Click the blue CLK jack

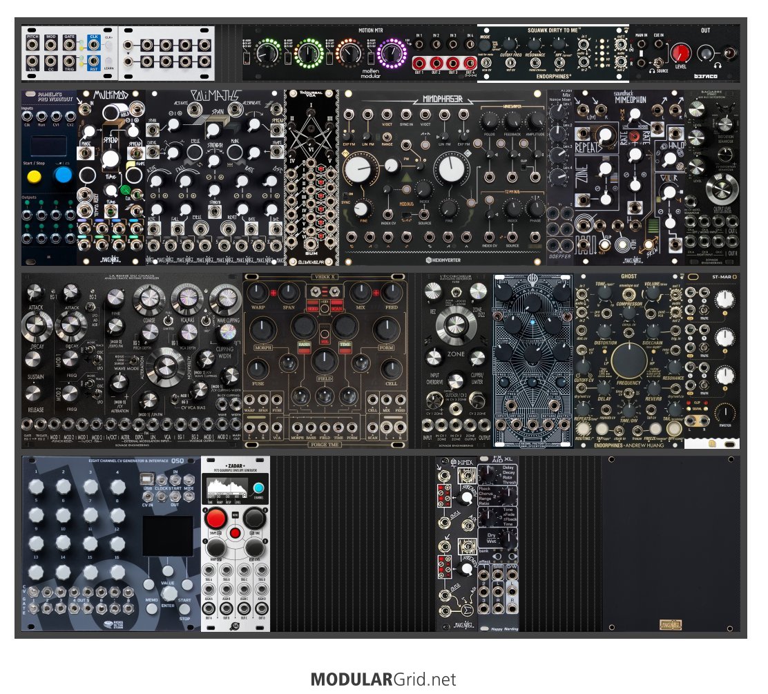point(93,45)
